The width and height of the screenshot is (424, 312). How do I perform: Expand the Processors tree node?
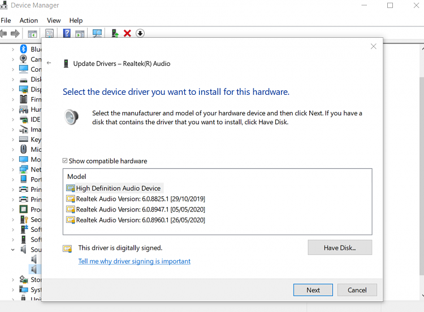click(x=12, y=210)
